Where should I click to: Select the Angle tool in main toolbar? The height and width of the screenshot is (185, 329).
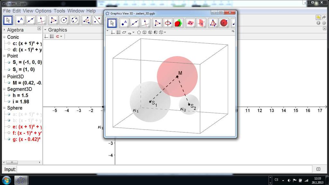click(x=86, y=20)
